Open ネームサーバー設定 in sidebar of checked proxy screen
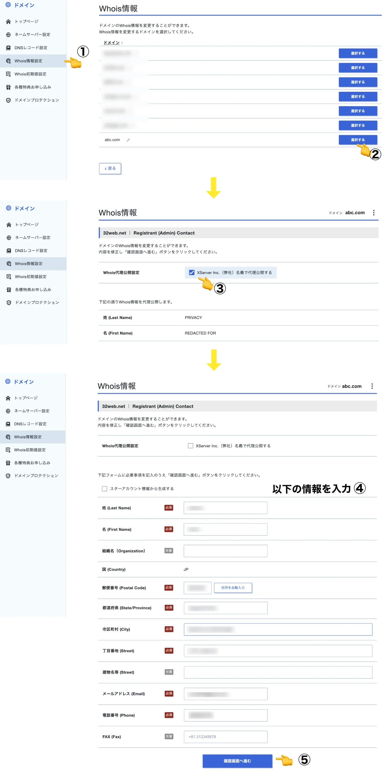The width and height of the screenshot is (387, 773). click(x=33, y=238)
